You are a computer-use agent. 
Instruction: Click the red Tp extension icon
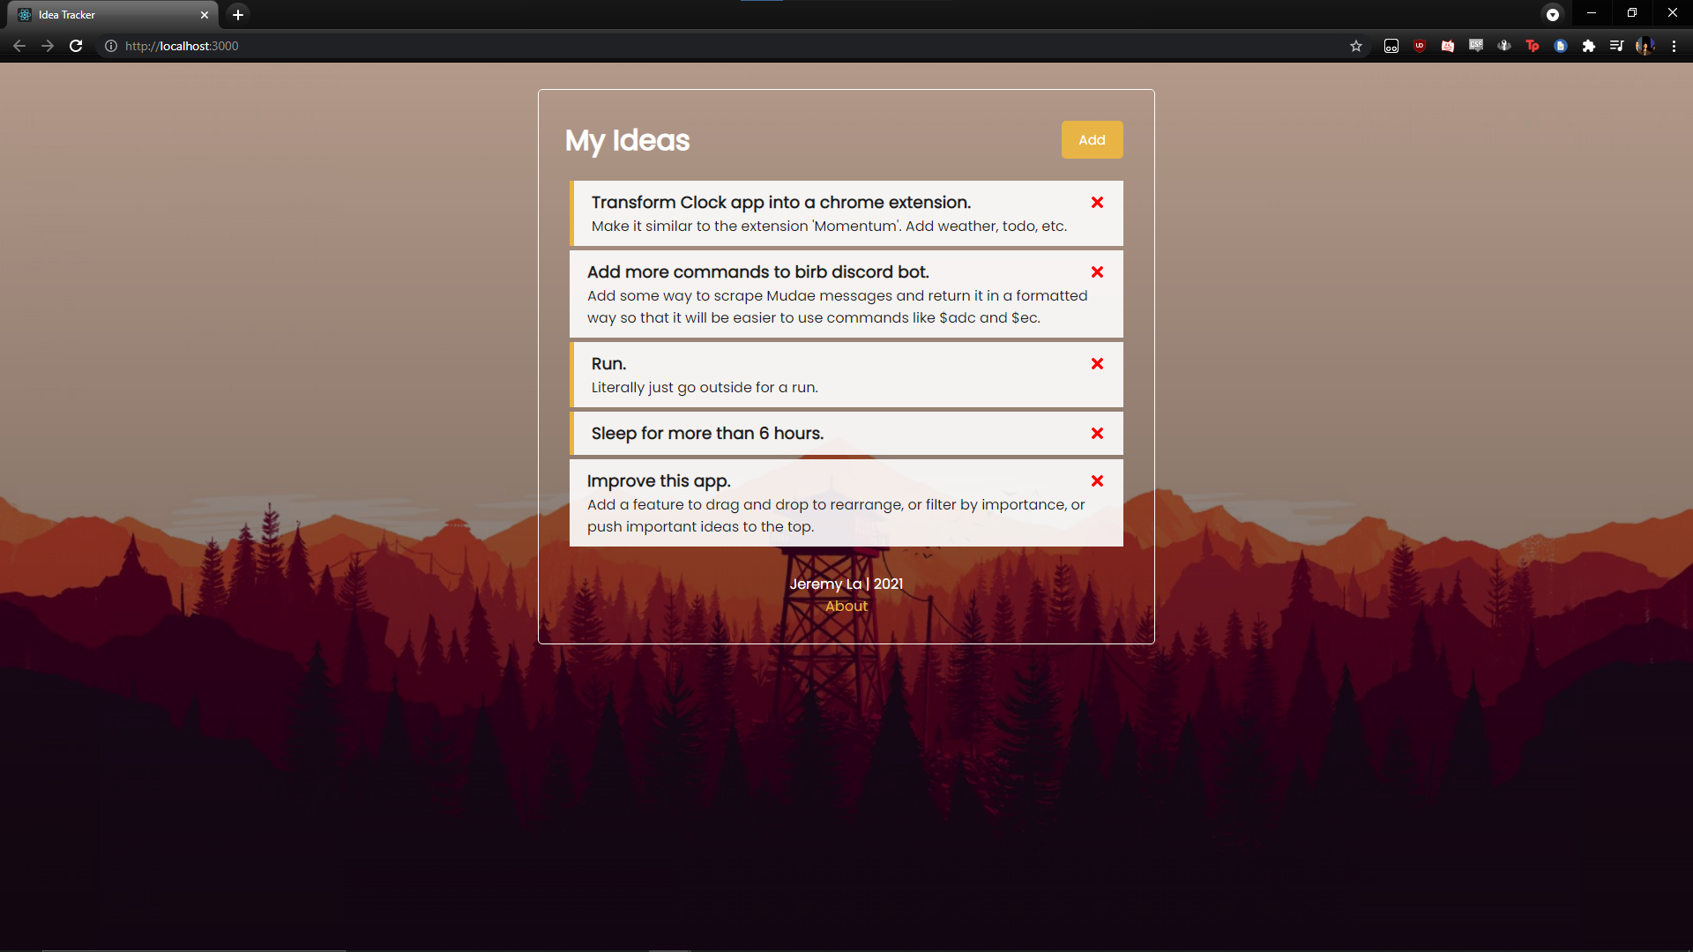(1533, 45)
